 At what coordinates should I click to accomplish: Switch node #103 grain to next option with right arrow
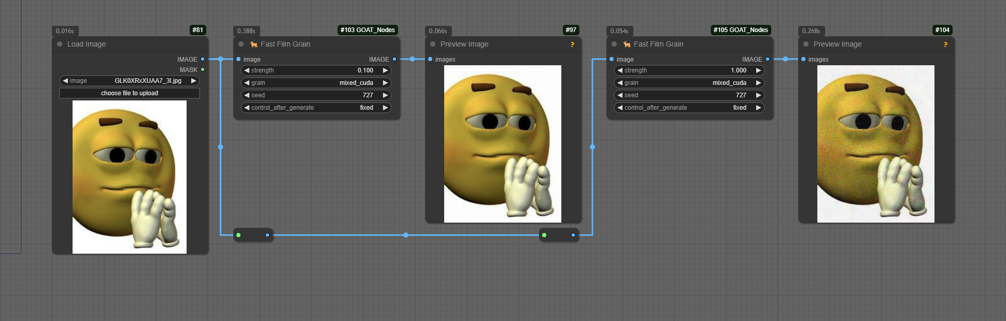coord(385,83)
